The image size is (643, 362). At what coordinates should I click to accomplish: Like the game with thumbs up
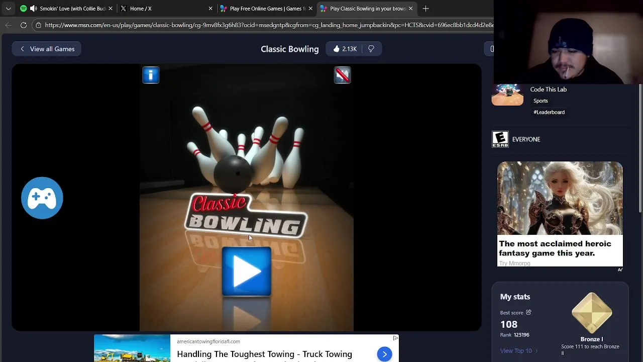click(344, 49)
